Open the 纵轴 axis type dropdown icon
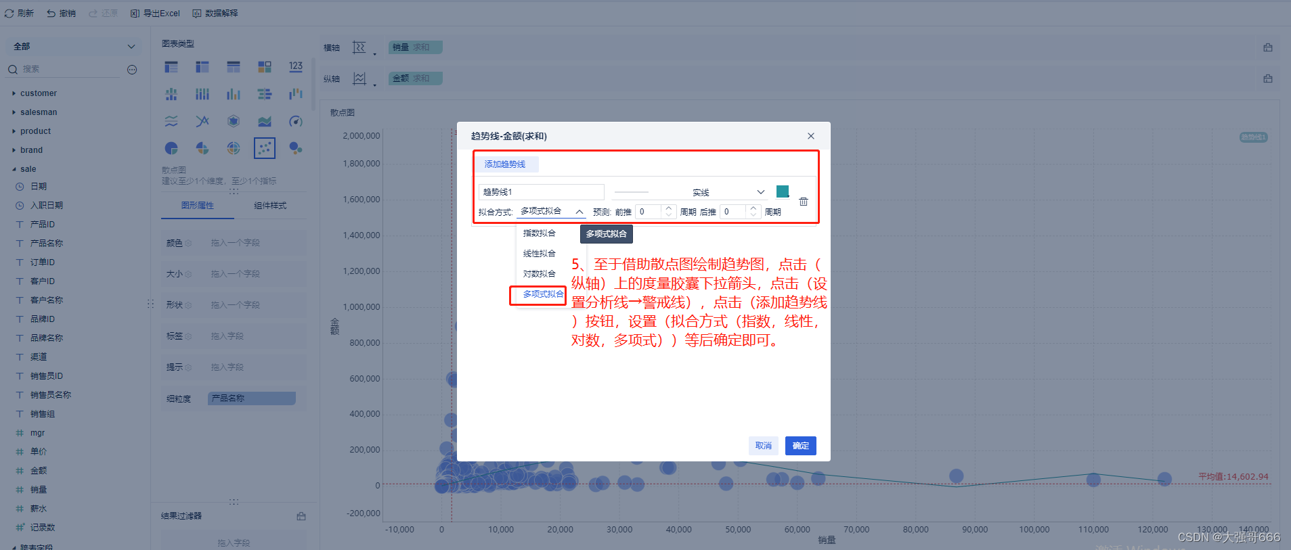This screenshot has width=1291, height=550. 364,78
